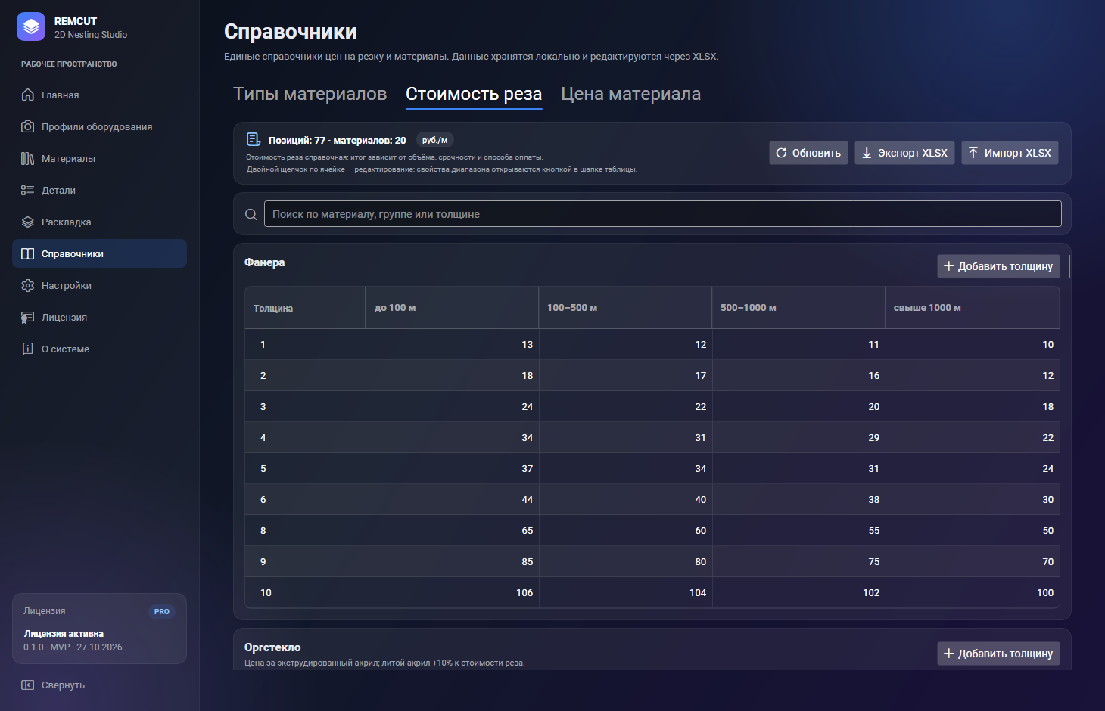Click the Лицензия активна status text
Screen dimensions: 1105x711
point(64,634)
